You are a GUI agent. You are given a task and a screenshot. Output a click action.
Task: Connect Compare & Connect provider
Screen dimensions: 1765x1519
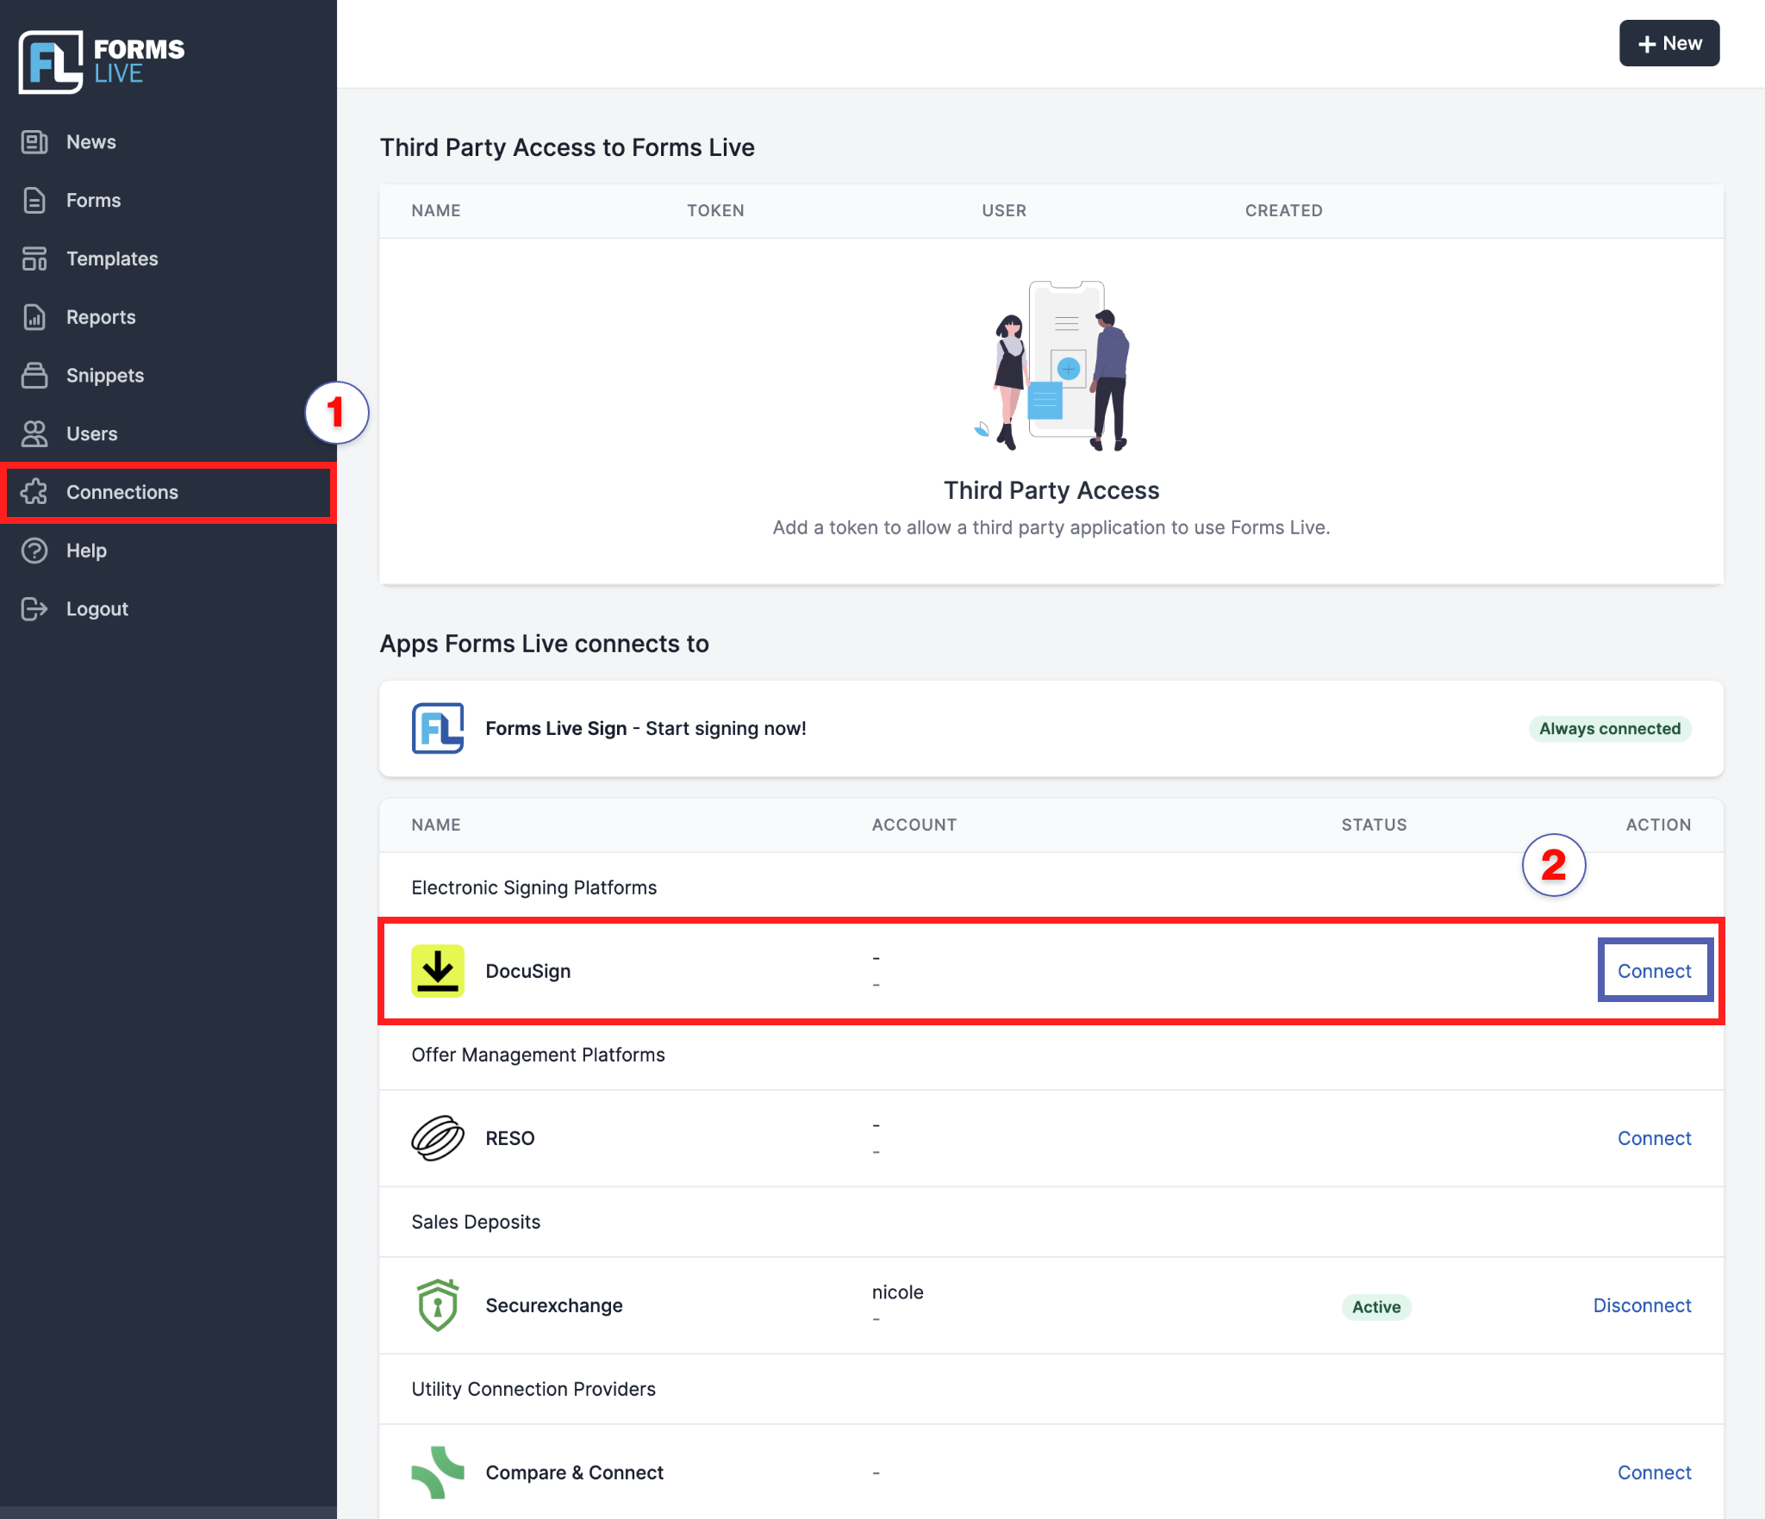(x=1654, y=1472)
